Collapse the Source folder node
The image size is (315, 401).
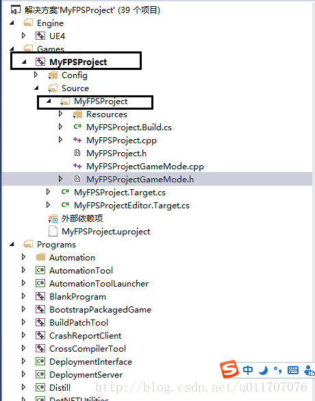point(36,88)
